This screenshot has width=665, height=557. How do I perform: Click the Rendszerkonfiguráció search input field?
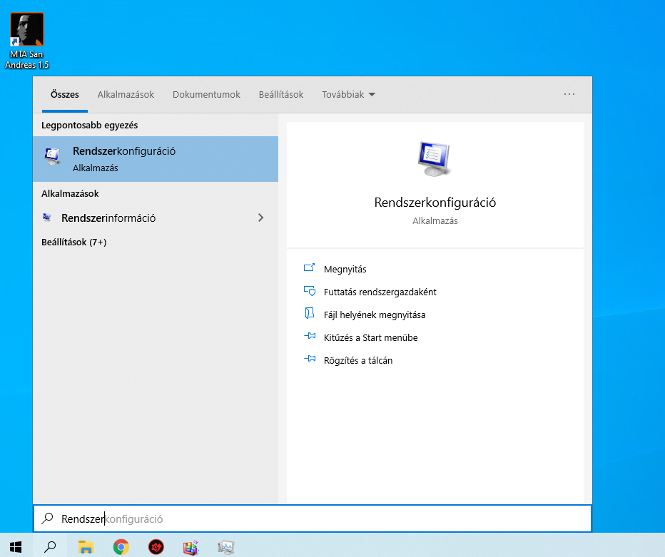[x=312, y=518]
